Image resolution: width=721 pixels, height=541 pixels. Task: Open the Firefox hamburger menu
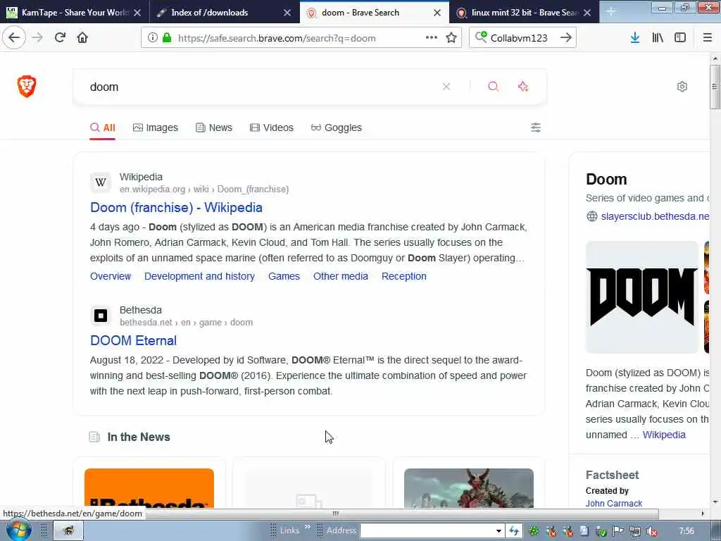[707, 38]
